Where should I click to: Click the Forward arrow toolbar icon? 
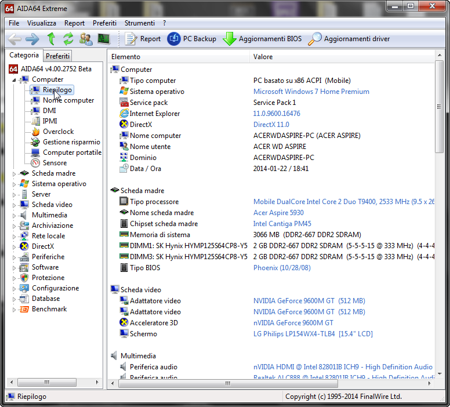pos(32,39)
